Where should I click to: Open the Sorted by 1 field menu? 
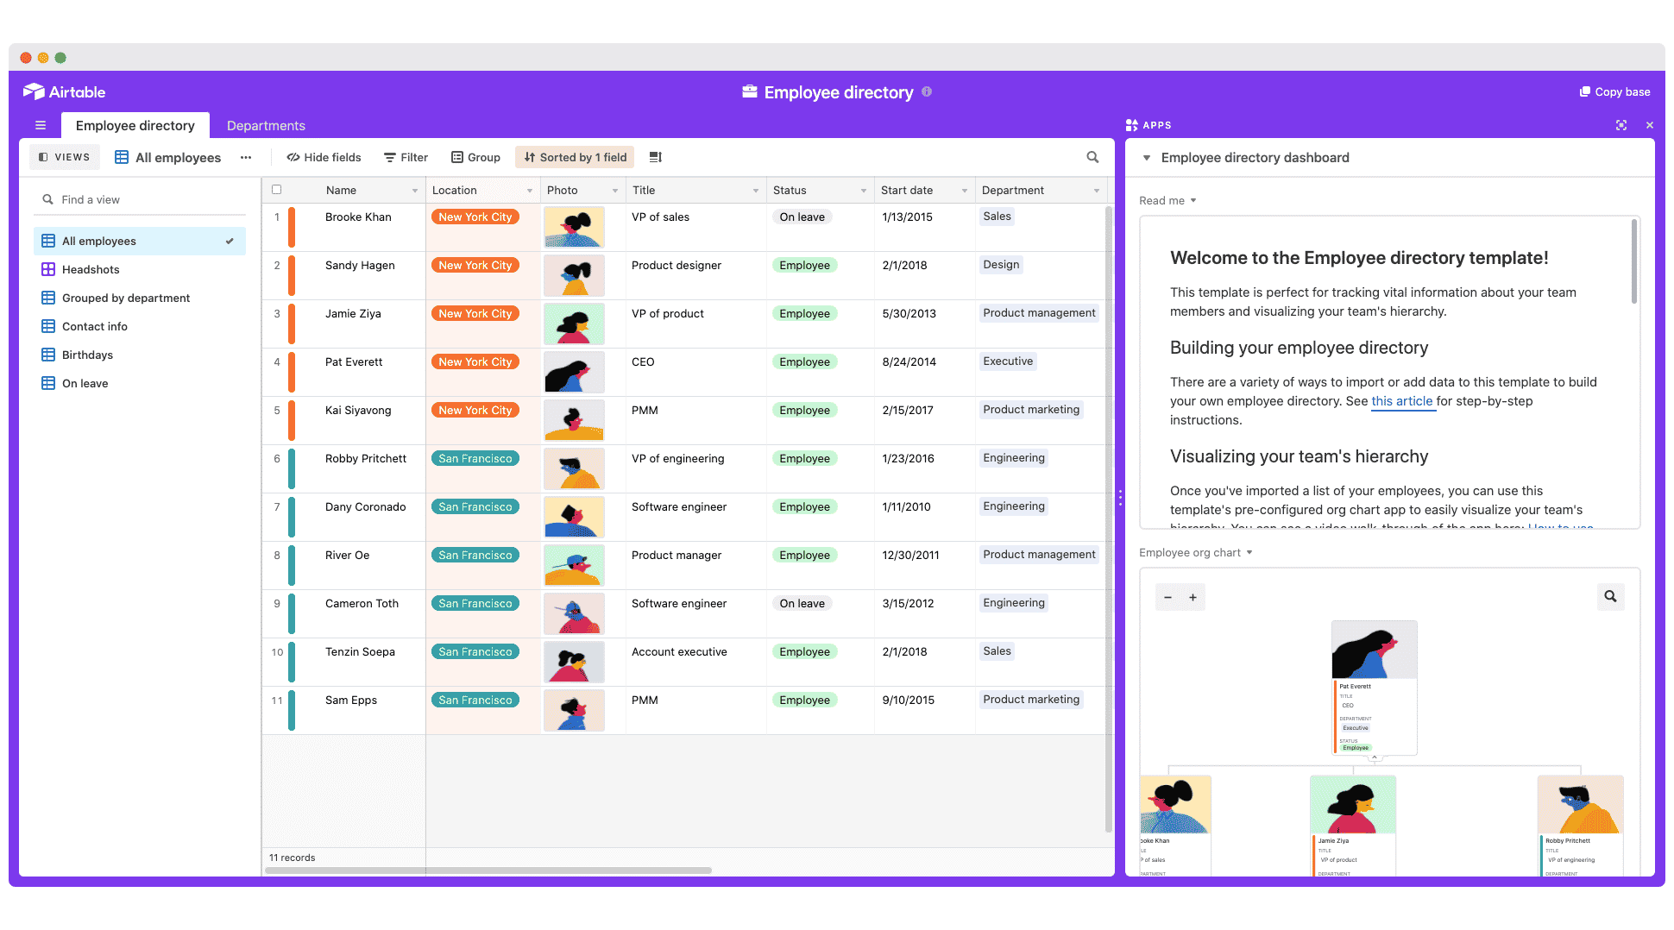(575, 157)
